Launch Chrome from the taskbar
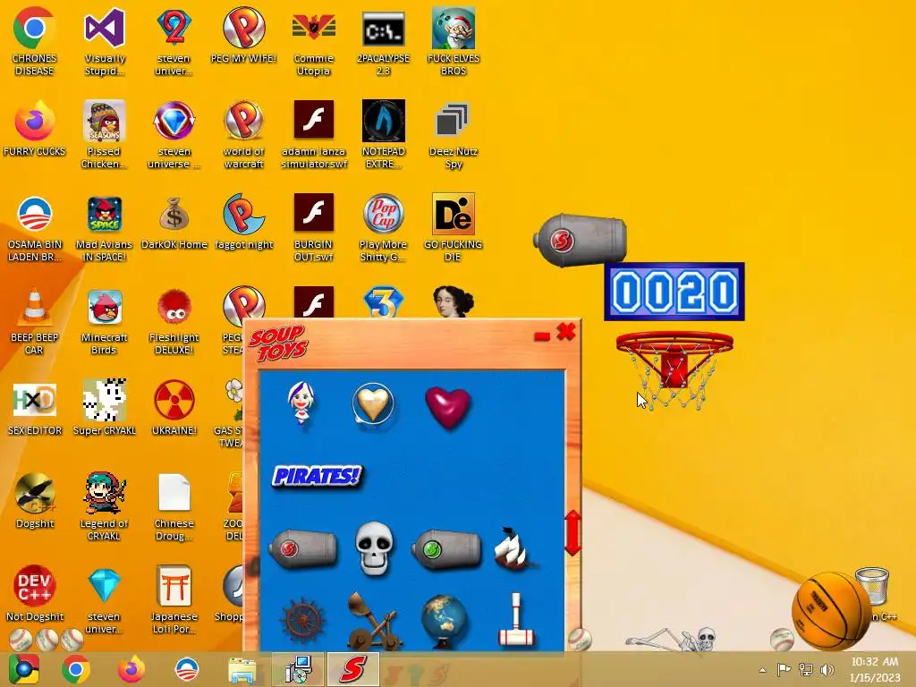The height and width of the screenshot is (687, 916). 75,669
